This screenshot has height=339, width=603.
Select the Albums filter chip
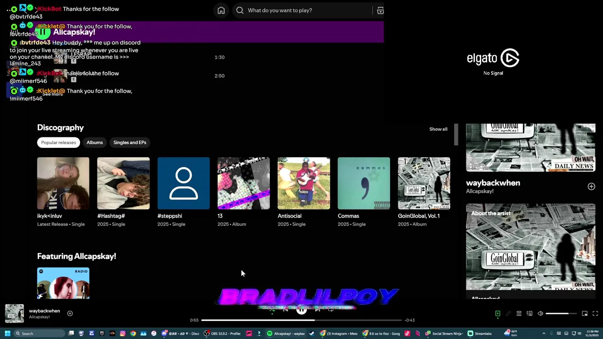[95, 142]
